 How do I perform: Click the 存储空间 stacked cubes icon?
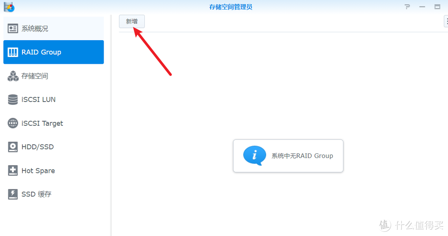[13, 76]
